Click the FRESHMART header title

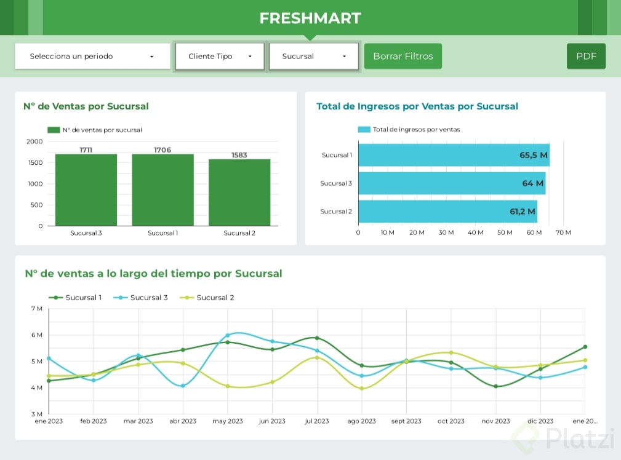click(x=310, y=18)
